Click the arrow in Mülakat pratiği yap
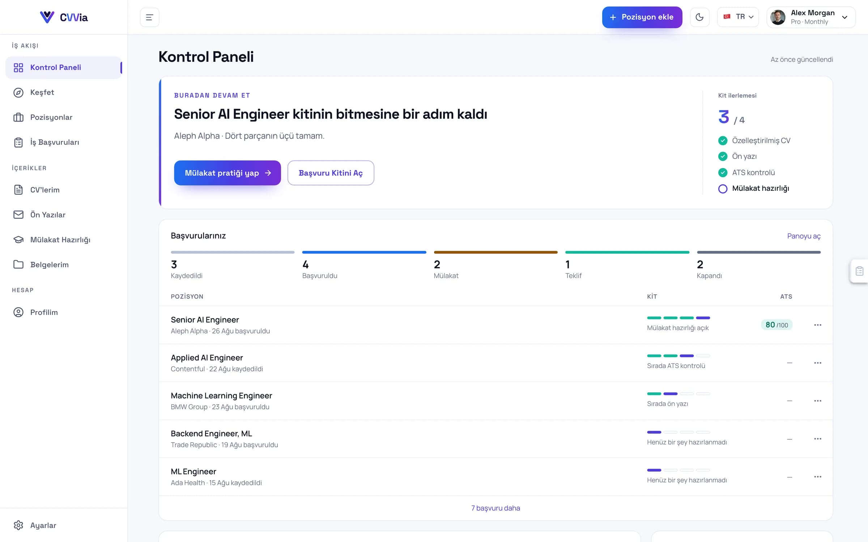Viewport: 868px width, 542px height. pyautogui.click(x=268, y=173)
